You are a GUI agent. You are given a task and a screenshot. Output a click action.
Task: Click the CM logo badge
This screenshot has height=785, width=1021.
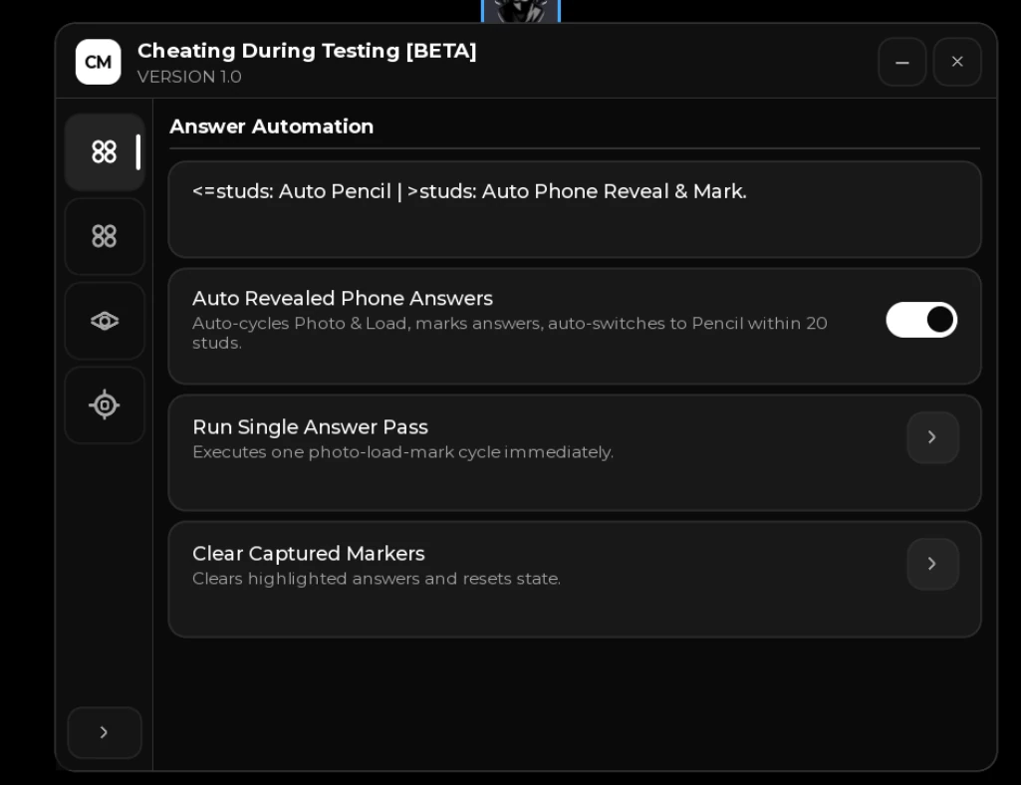(x=99, y=62)
